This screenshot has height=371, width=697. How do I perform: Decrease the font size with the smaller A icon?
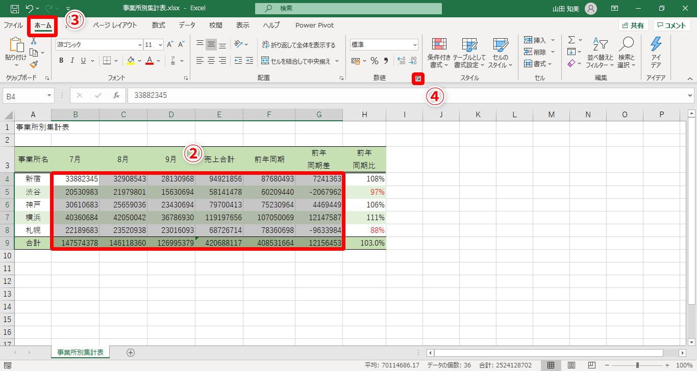pyautogui.click(x=181, y=44)
